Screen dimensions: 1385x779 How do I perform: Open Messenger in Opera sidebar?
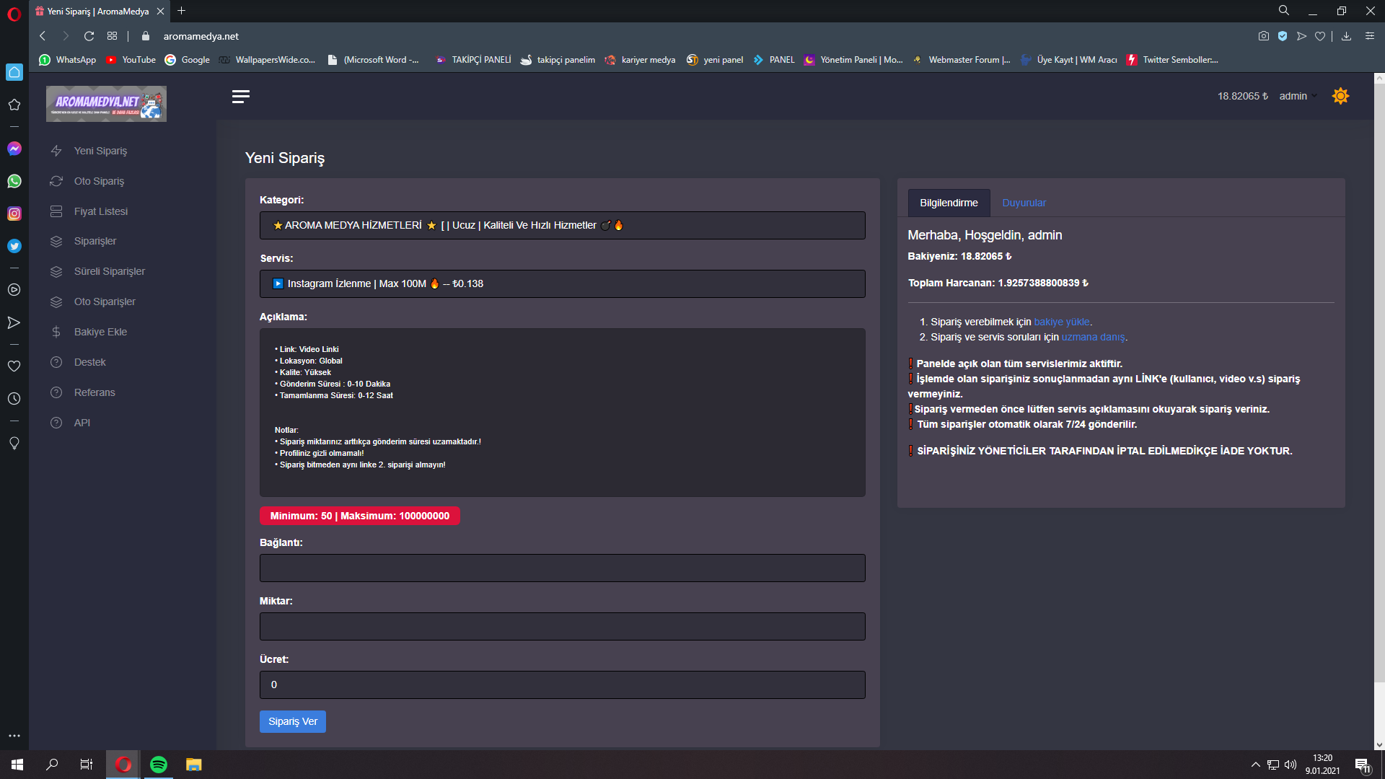(14, 149)
